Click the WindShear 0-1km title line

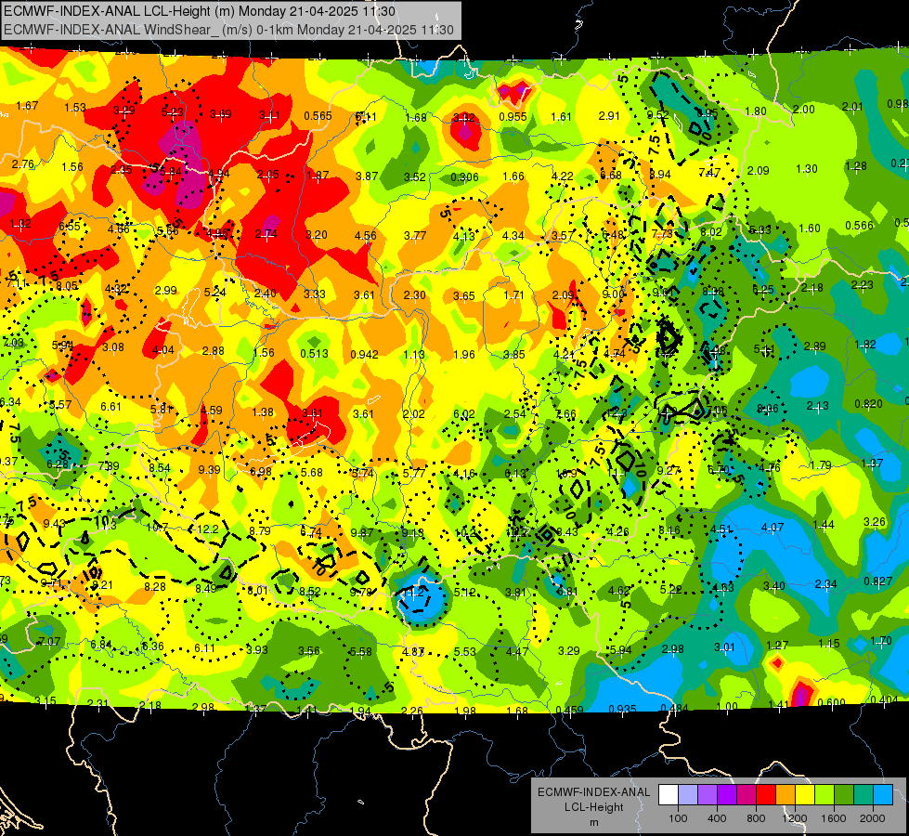coord(228,30)
